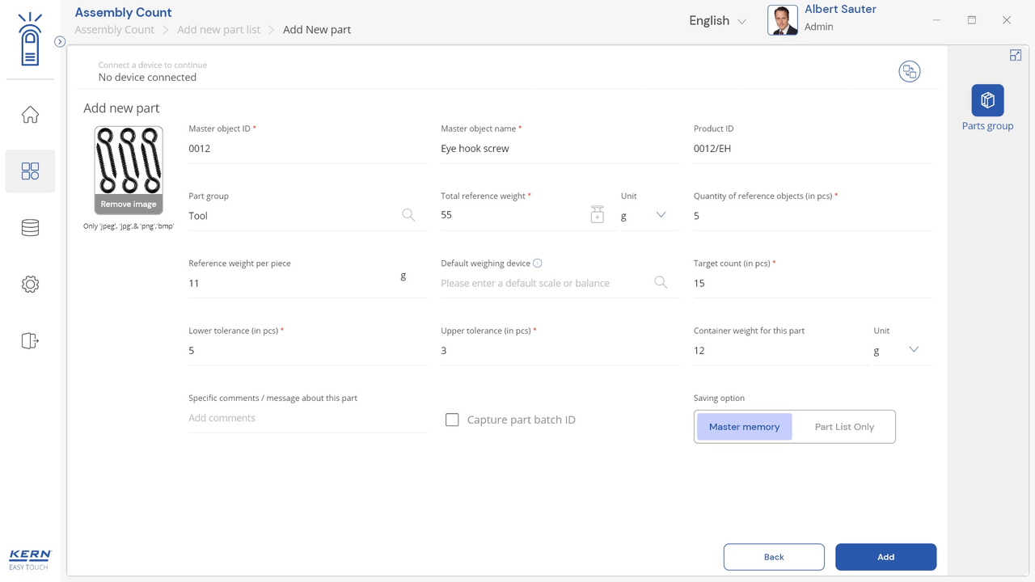The width and height of the screenshot is (1035, 582).
Task: Open the settings gear in sidebar
Action: (30, 285)
